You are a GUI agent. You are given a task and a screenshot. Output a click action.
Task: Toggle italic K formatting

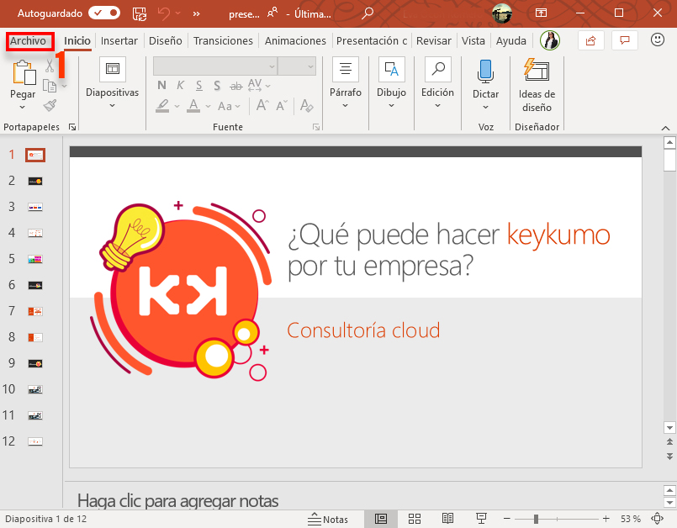(x=181, y=86)
